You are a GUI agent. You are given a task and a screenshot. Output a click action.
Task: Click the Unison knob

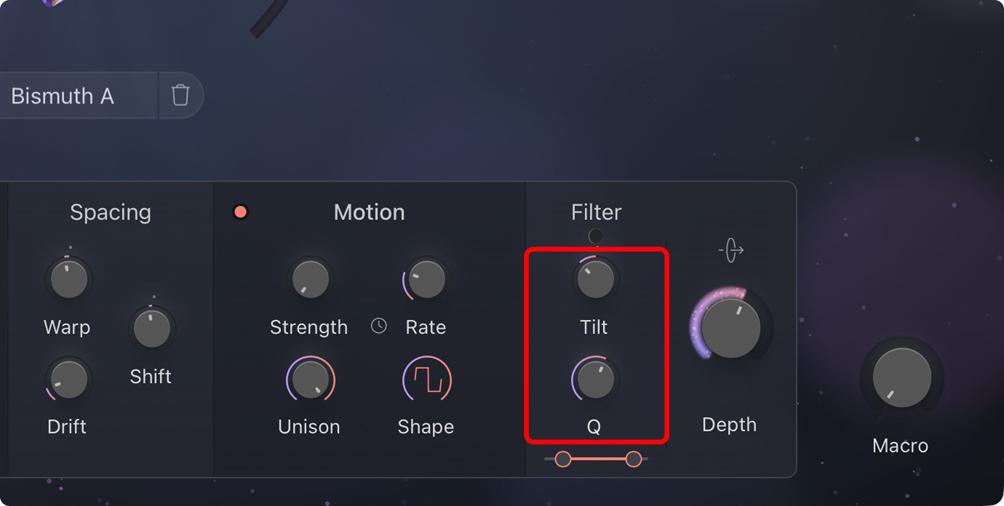(x=310, y=380)
